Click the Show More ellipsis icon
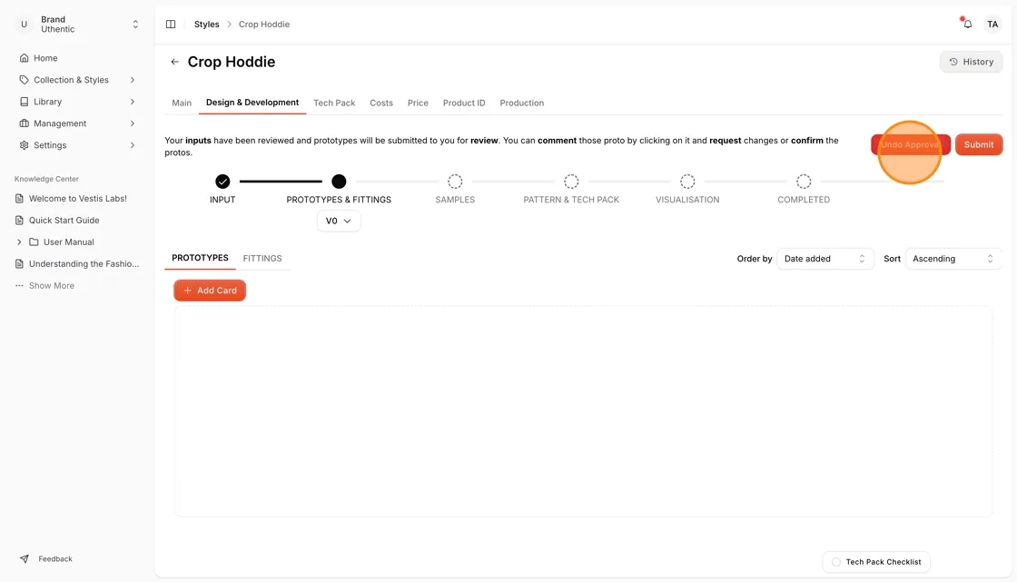The height and width of the screenshot is (582, 1017). click(19, 285)
